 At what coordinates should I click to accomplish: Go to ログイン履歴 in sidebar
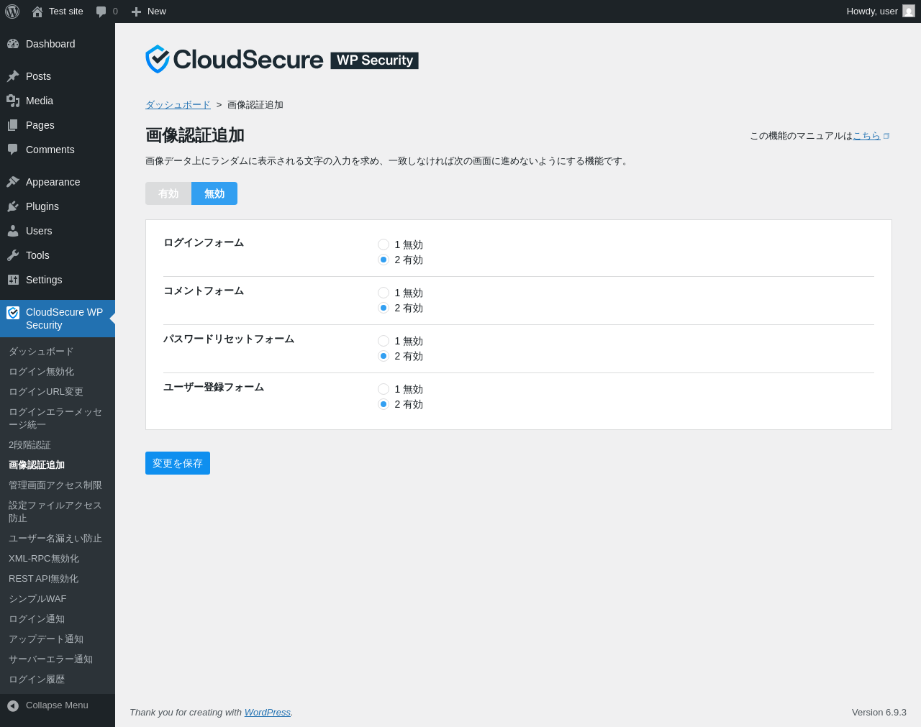(x=37, y=680)
